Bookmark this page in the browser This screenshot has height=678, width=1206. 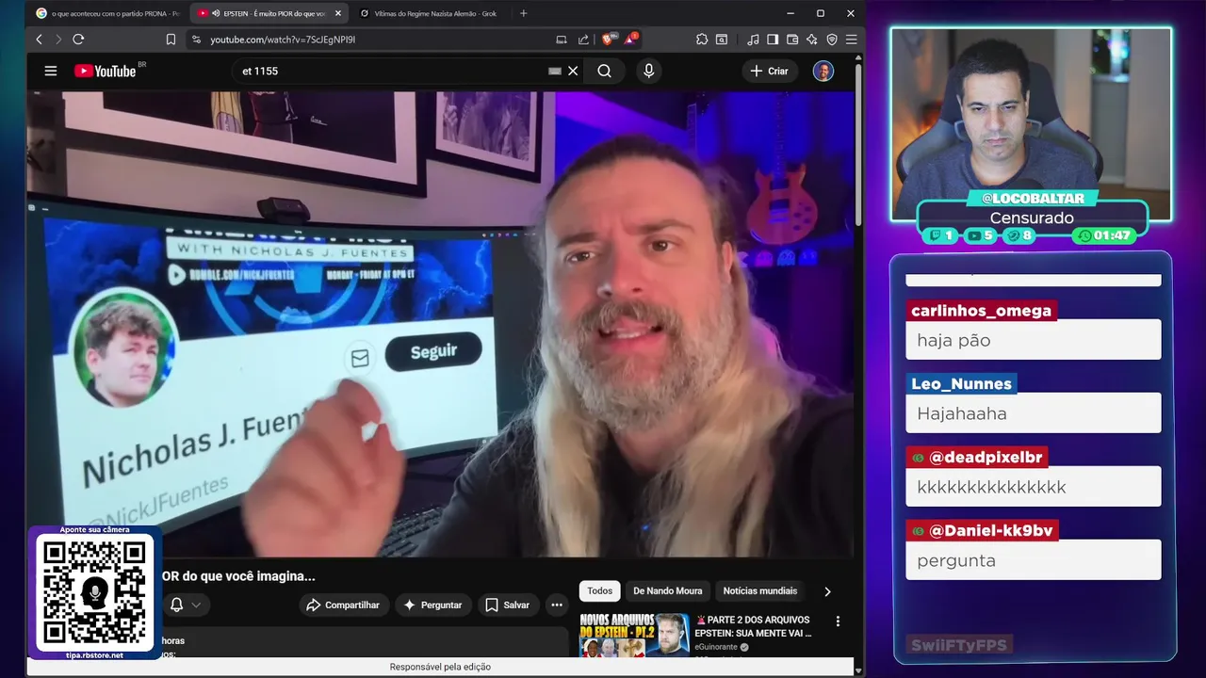point(171,40)
